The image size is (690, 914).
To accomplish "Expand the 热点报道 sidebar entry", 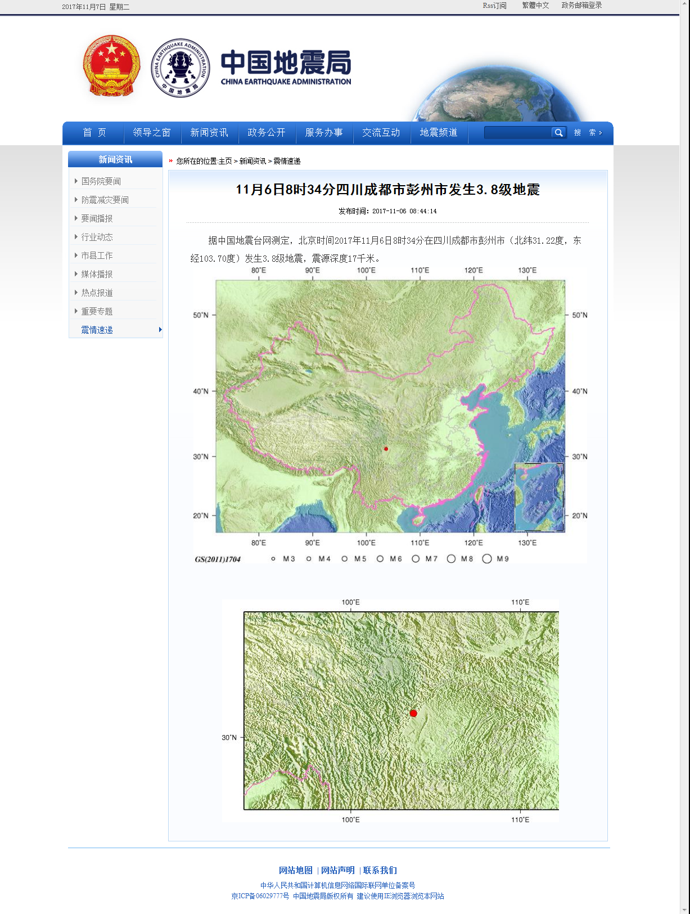I will pos(97,293).
